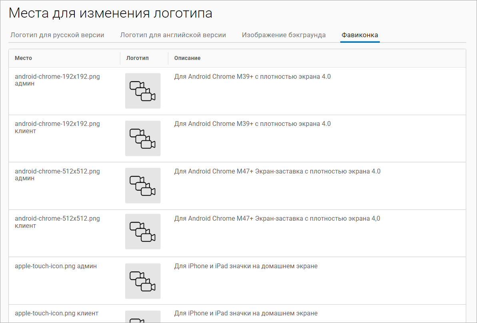Select the 'Фавиконка' tab
This screenshot has height=323, width=477.
tap(359, 35)
